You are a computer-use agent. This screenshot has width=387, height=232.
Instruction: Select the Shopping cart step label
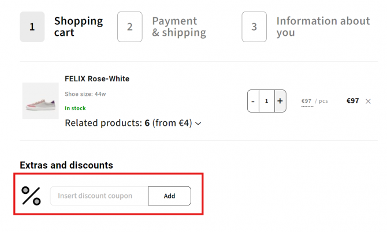coord(79,27)
